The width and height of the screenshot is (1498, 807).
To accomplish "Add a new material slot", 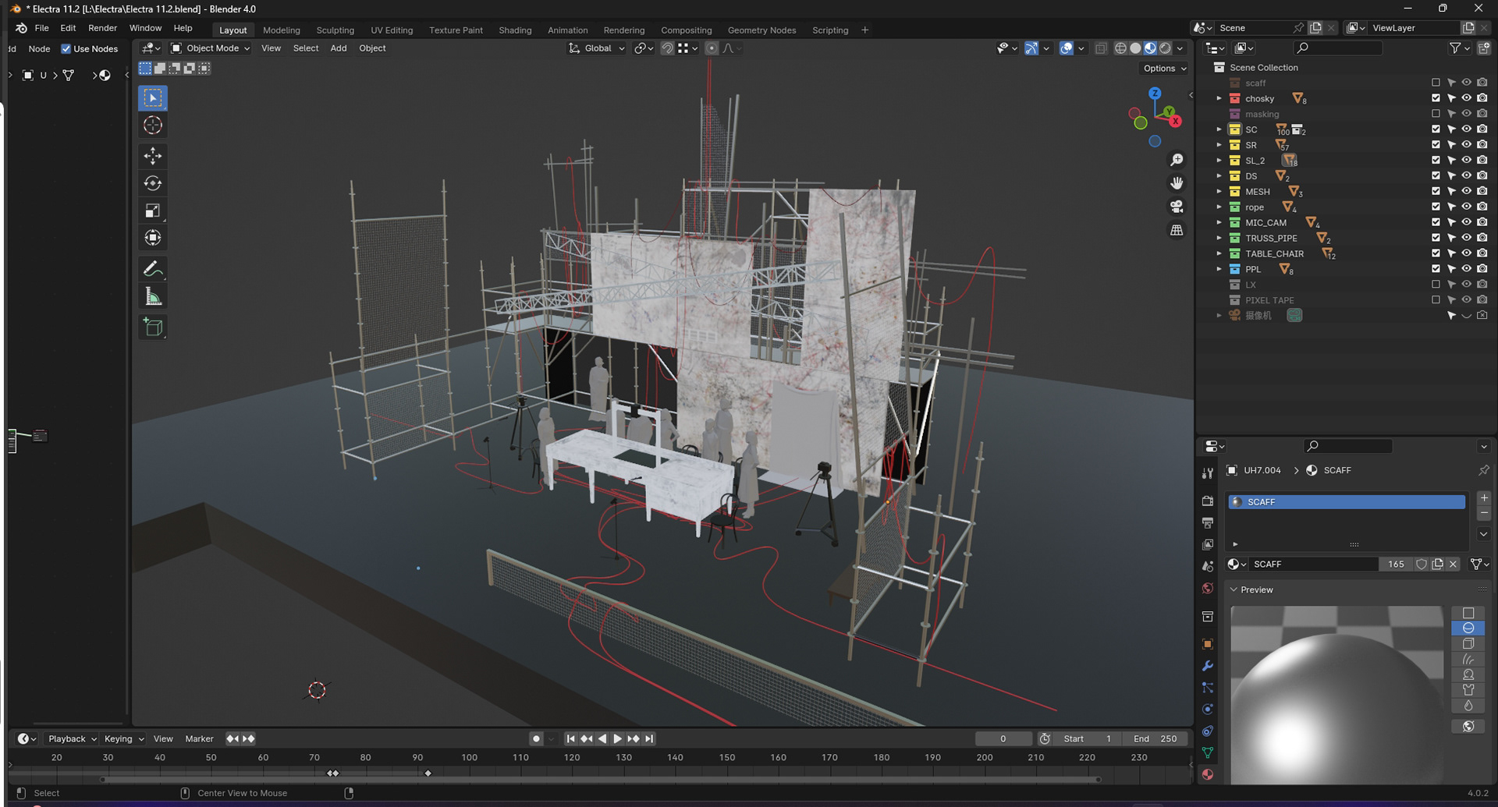I will click(1484, 498).
